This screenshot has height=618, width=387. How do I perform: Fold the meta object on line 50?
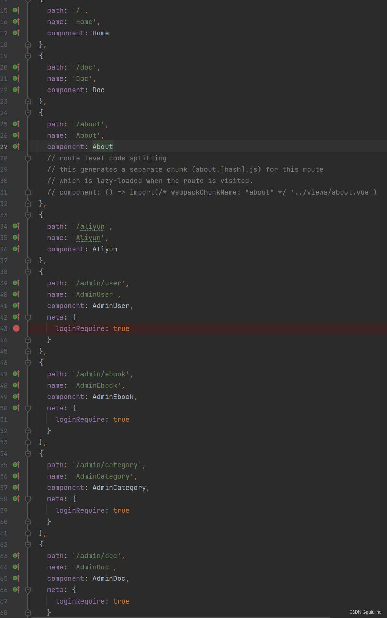tap(28, 408)
